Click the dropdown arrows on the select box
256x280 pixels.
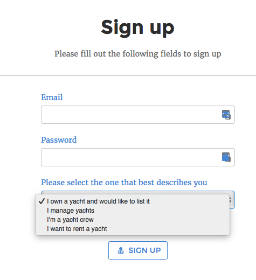tap(231, 200)
